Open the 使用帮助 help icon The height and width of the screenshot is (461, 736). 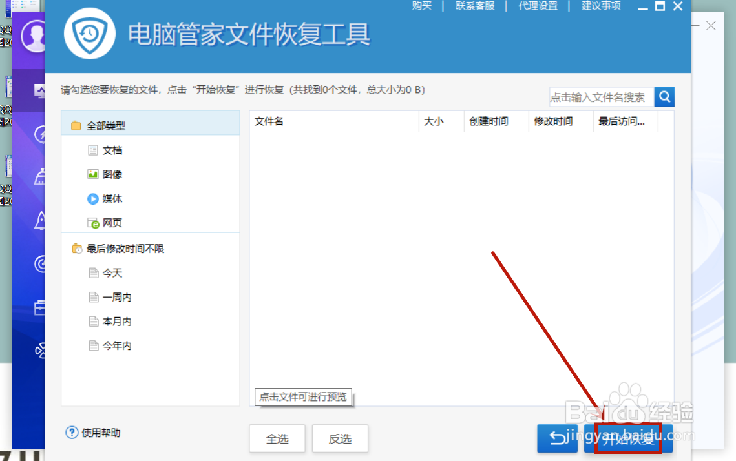(72, 433)
